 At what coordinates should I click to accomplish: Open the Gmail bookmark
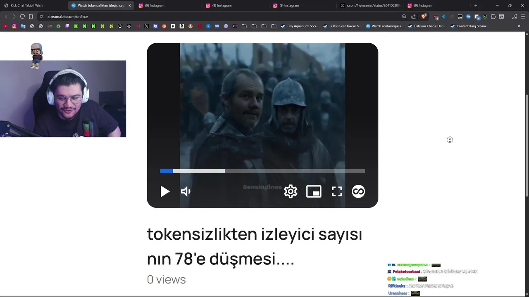pyautogui.click(x=50, y=26)
